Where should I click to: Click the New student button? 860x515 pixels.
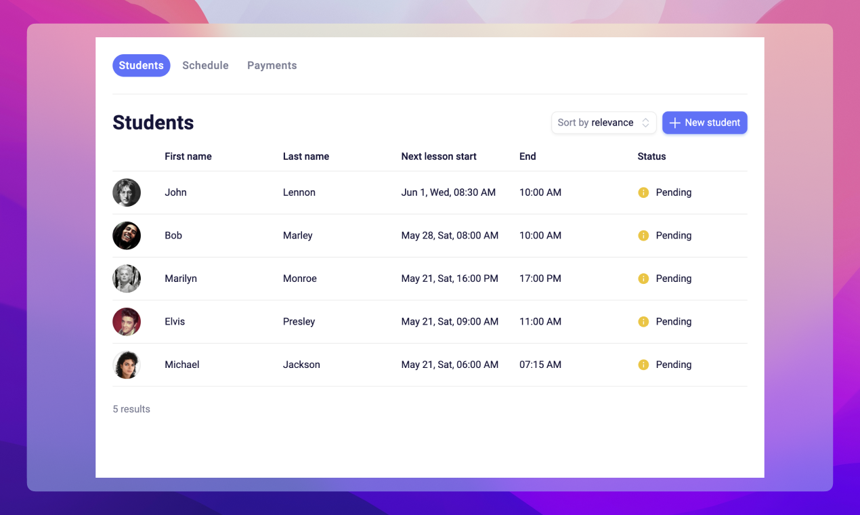(704, 123)
